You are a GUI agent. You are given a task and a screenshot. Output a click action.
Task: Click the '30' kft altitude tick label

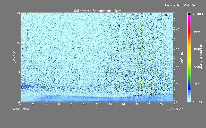[177, 48]
